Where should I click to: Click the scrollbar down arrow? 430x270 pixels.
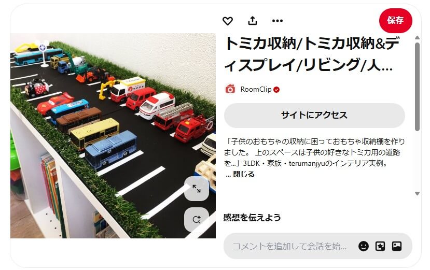(x=417, y=193)
